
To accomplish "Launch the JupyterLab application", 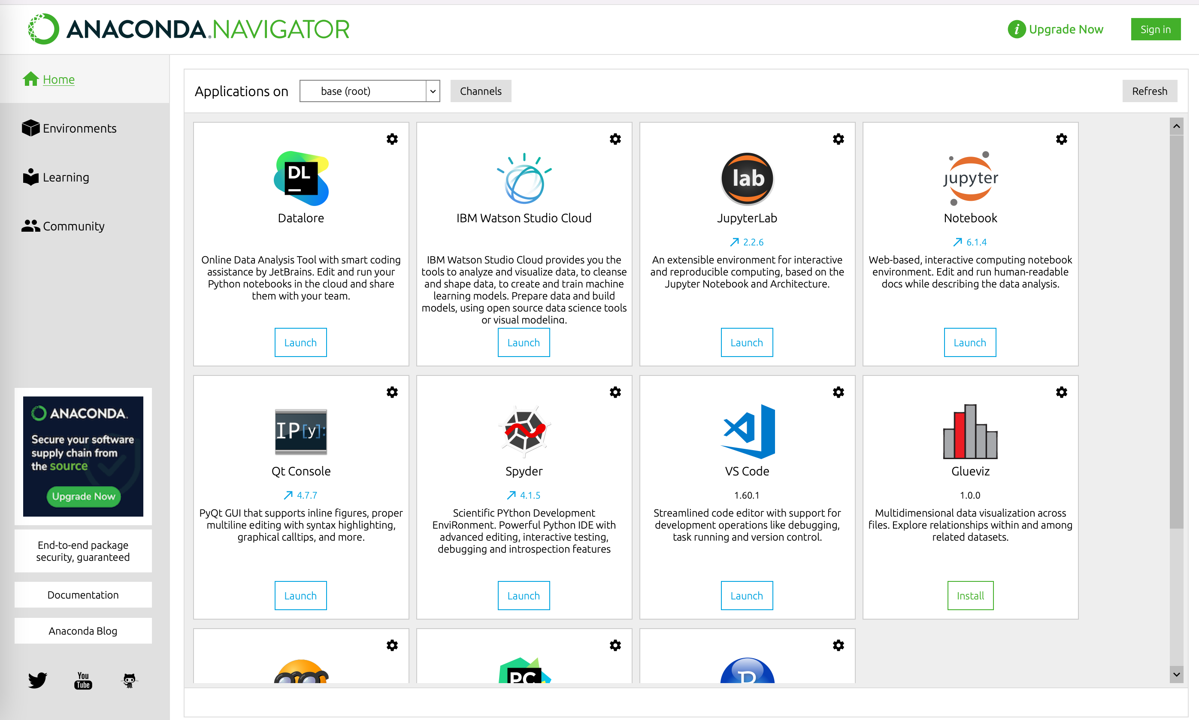I will click(x=746, y=342).
